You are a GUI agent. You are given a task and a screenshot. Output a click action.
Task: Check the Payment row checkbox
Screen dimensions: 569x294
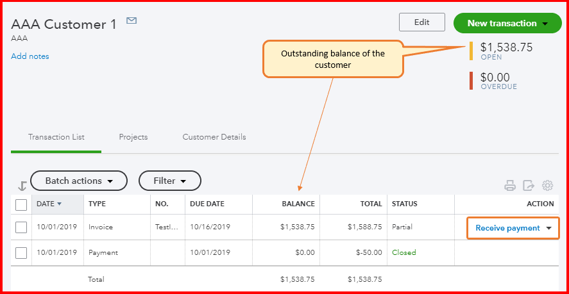(x=21, y=252)
